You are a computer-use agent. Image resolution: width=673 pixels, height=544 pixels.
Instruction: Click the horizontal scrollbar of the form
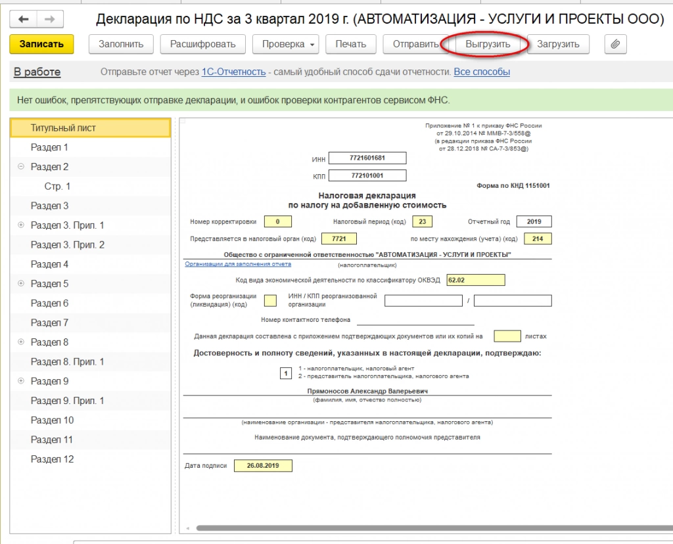point(434,528)
